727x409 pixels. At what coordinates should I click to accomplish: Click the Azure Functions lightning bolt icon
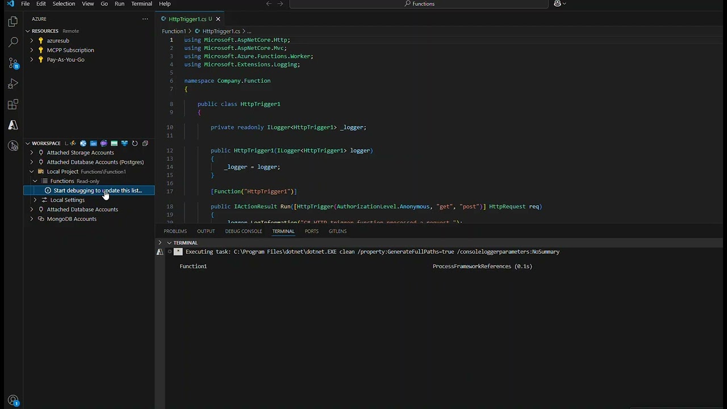[73, 143]
